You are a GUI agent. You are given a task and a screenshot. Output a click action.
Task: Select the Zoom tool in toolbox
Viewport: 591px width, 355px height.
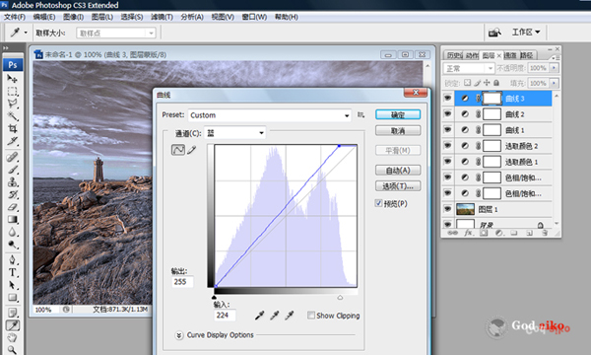pos(12,350)
